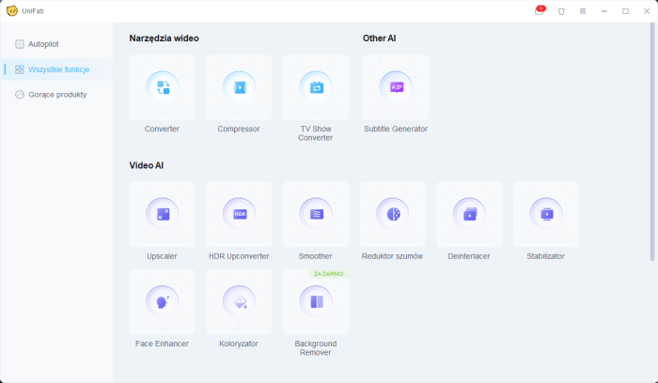Maximize the UniFab window
Image resolution: width=658 pixels, height=383 pixels.
626,11
